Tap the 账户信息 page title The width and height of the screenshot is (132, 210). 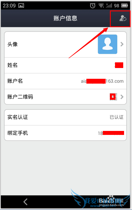[x=65, y=18]
